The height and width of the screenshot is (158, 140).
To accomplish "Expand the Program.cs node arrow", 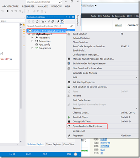I will coord(32,48).
